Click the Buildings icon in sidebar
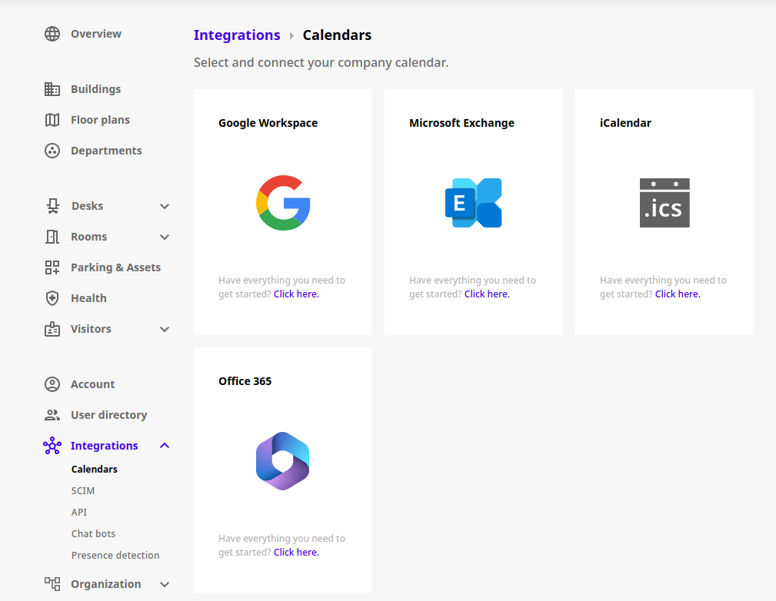Viewport: 776px width, 601px height. [x=52, y=89]
